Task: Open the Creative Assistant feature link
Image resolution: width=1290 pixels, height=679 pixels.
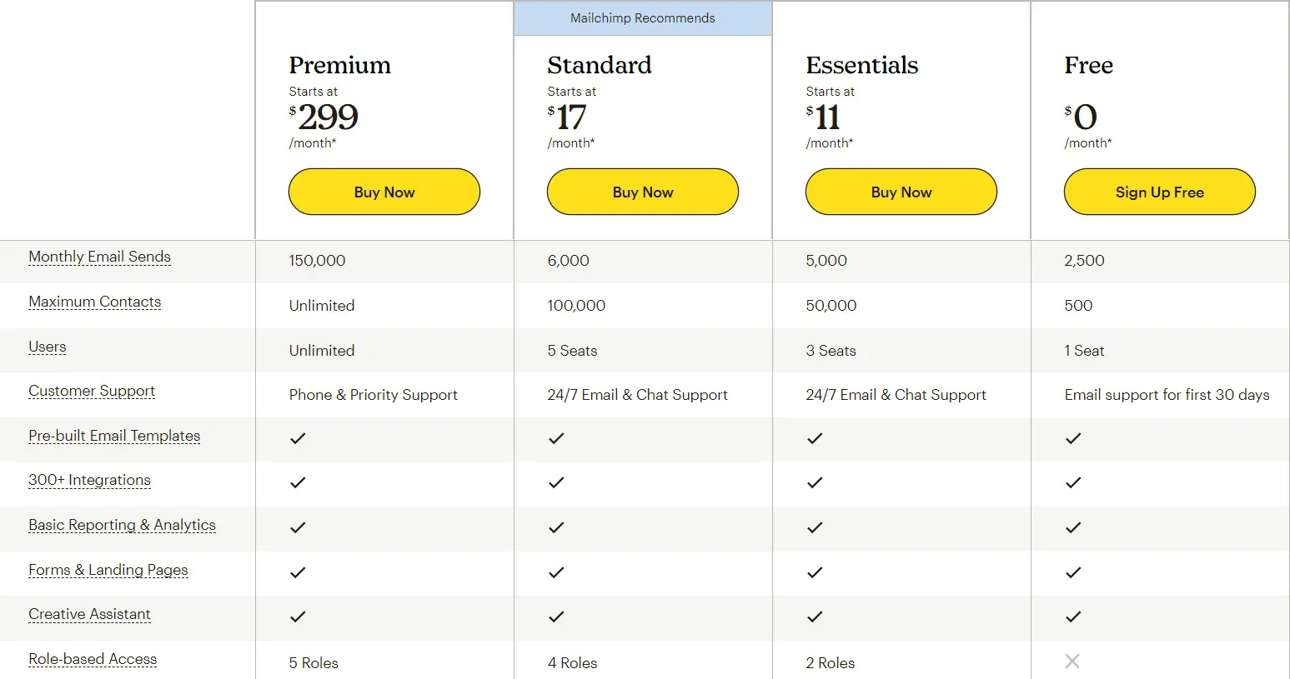Action: pos(89,614)
